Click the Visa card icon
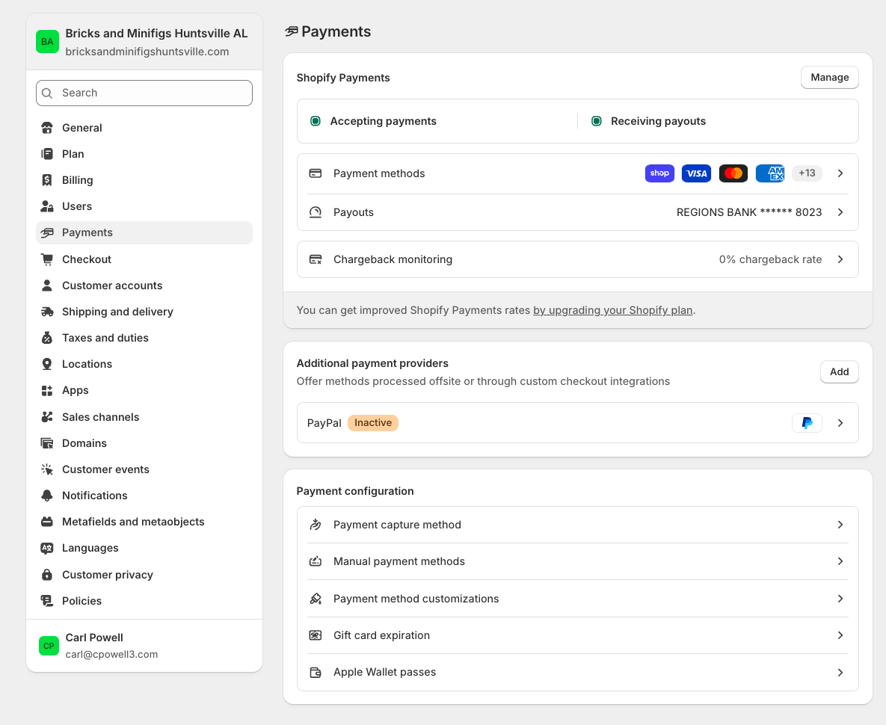This screenshot has width=886, height=725. (x=696, y=173)
